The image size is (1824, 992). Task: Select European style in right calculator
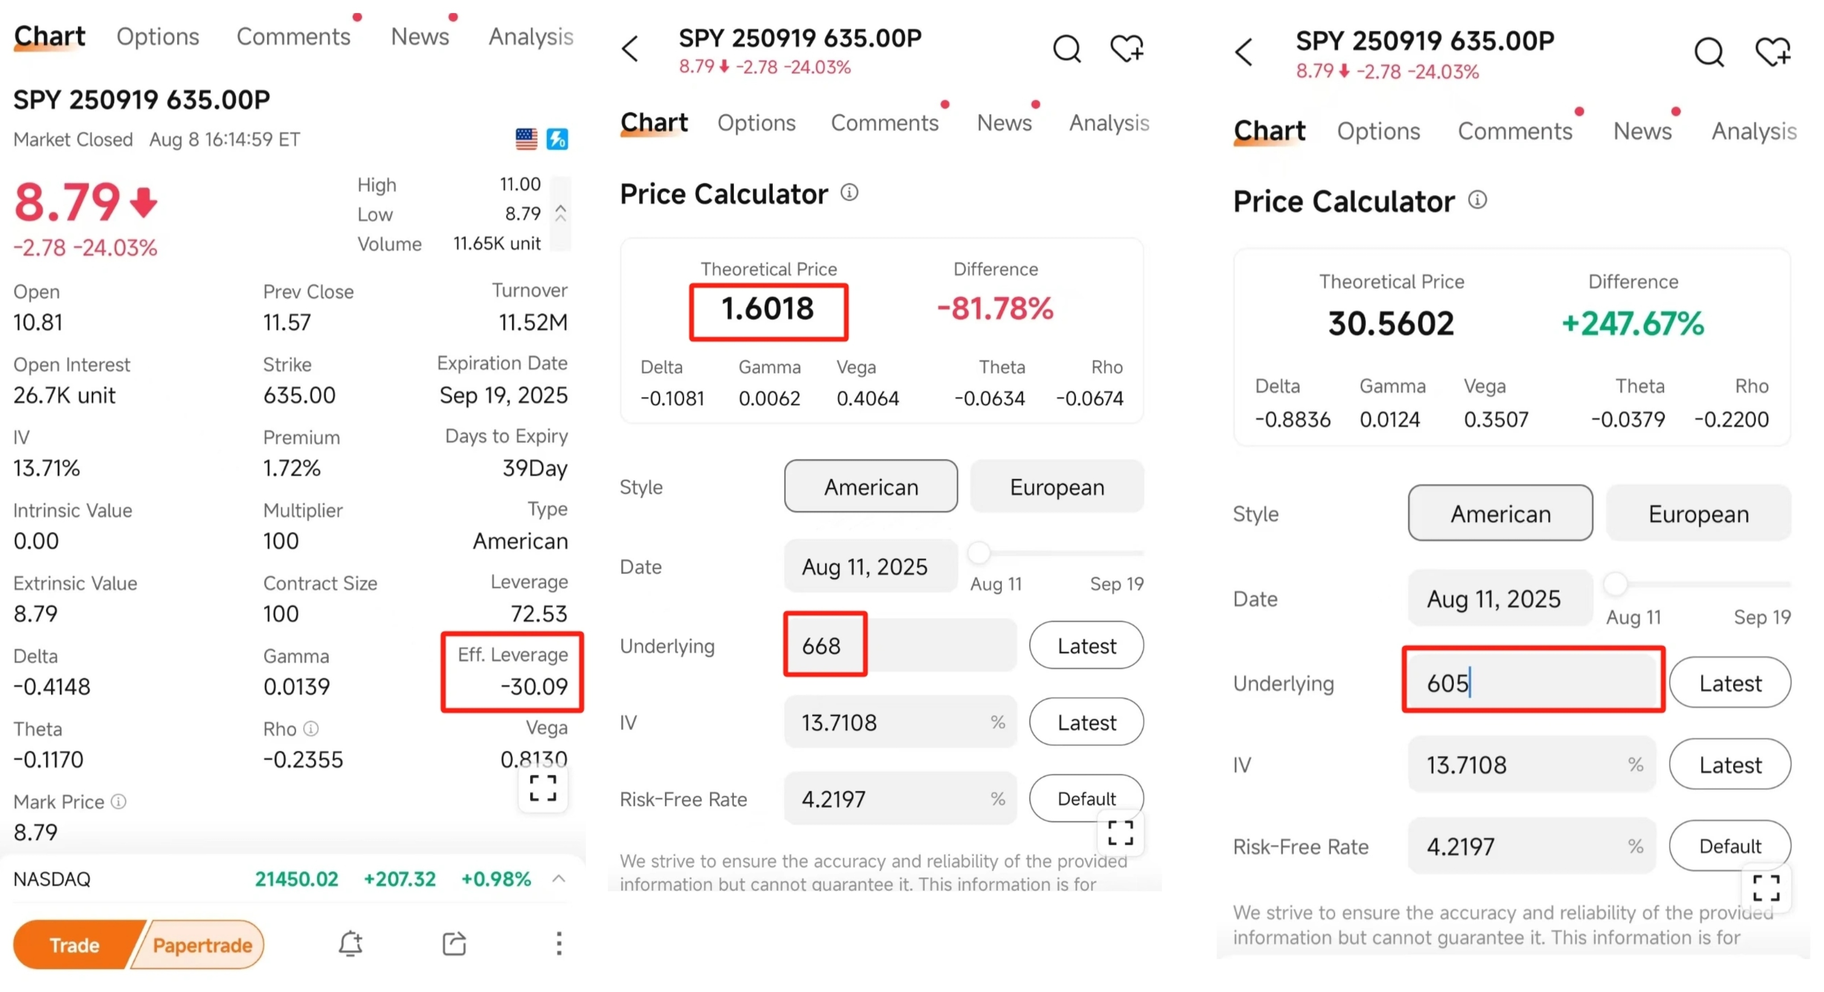coord(1698,513)
